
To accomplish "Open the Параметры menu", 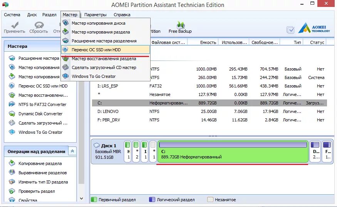I will [x=96, y=15].
